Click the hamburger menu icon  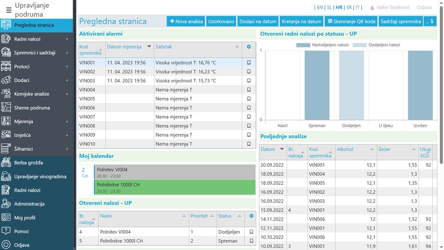pyautogui.click(x=9, y=10)
